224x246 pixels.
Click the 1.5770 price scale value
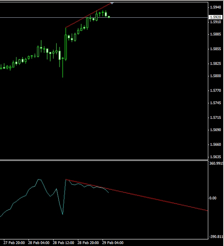[215, 91]
